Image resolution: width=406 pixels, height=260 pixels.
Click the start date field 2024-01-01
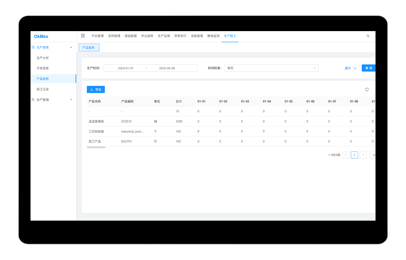click(x=126, y=68)
